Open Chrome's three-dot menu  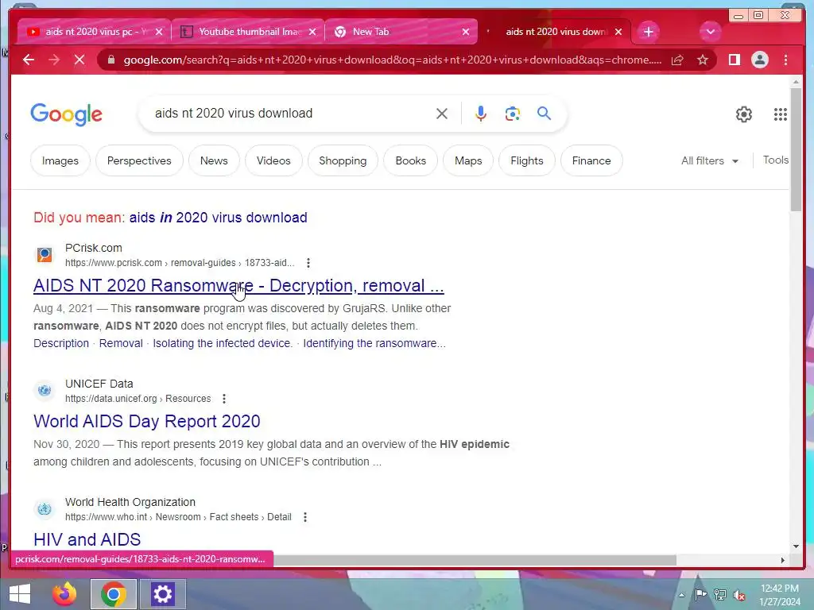[785, 60]
